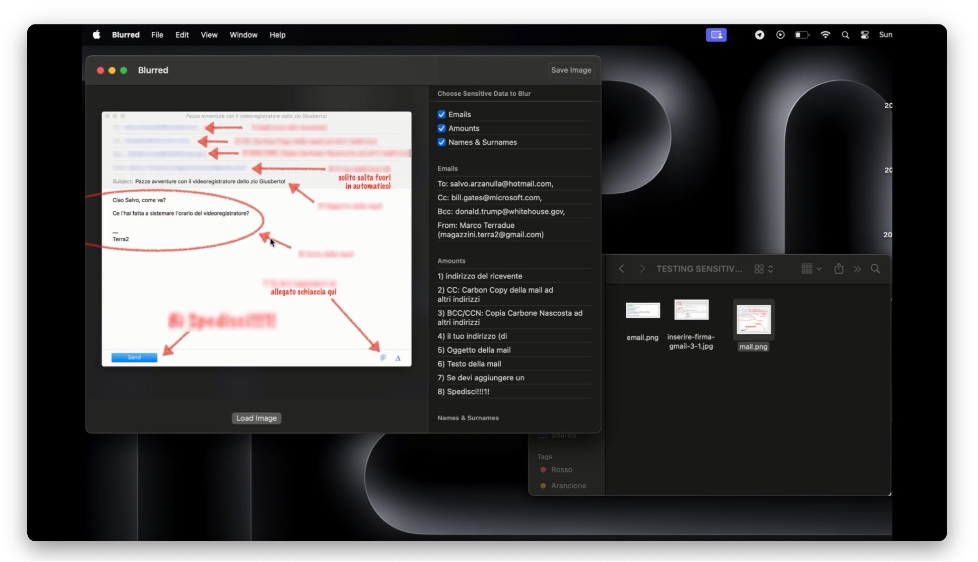Open Control Center from menu bar

click(864, 35)
